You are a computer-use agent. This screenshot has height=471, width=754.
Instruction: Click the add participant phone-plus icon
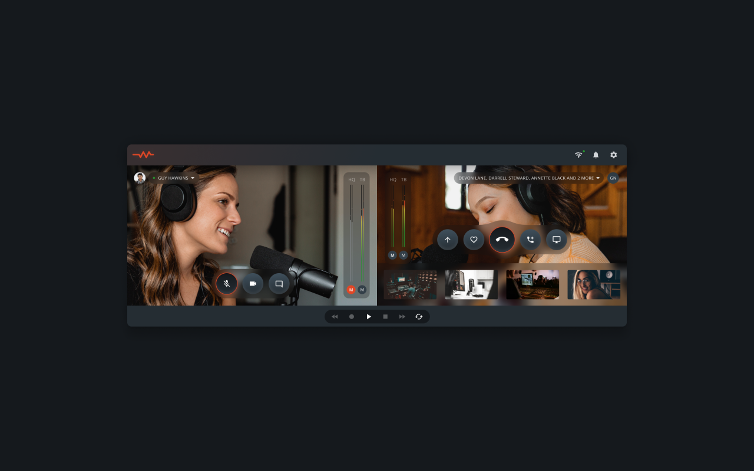click(x=530, y=240)
